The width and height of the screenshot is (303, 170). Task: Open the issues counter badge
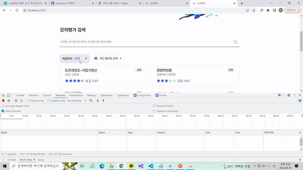pos(280,95)
